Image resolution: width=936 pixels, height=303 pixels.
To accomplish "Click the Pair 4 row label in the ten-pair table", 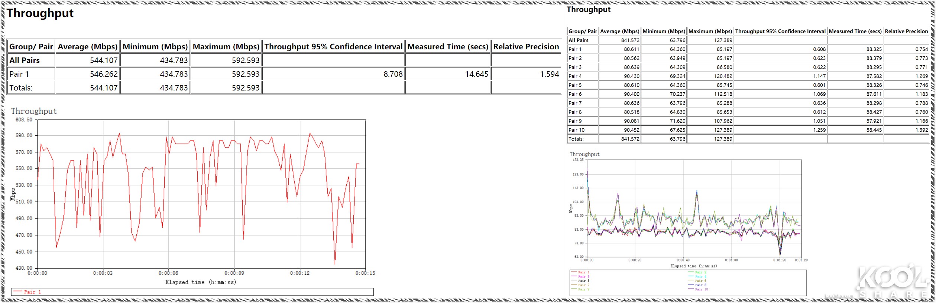I will 575,76.
